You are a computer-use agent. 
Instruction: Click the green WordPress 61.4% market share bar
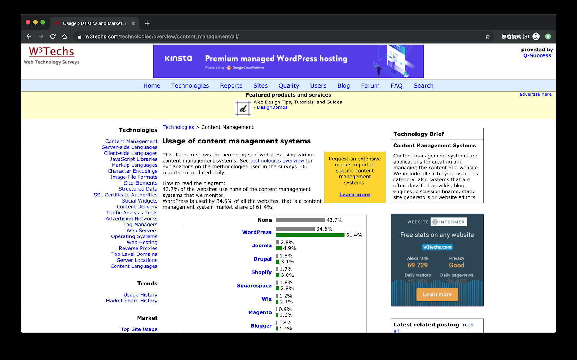[x=310, y=235]
